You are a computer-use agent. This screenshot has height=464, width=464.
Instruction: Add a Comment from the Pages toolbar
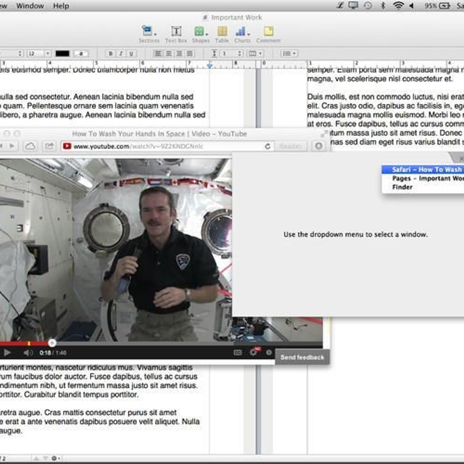(268, 34)
